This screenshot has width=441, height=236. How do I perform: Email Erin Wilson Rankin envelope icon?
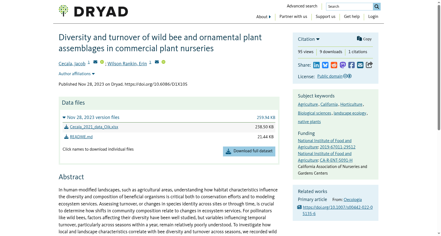[157, 62]
